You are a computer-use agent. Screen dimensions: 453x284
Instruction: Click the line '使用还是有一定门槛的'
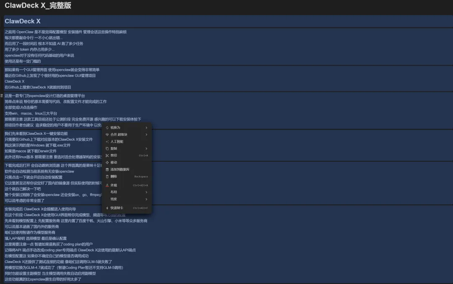23,61
